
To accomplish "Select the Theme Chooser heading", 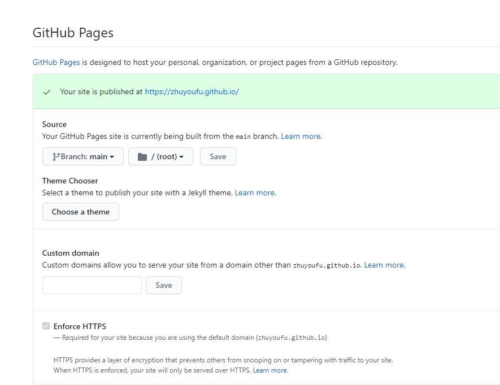I will (x=70, y=181).
